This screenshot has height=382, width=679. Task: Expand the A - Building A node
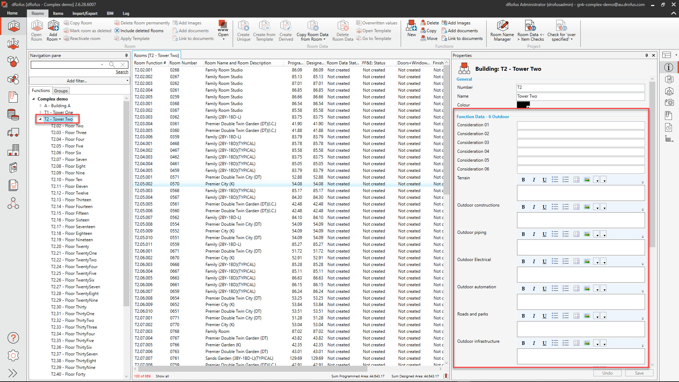point(41,106)
